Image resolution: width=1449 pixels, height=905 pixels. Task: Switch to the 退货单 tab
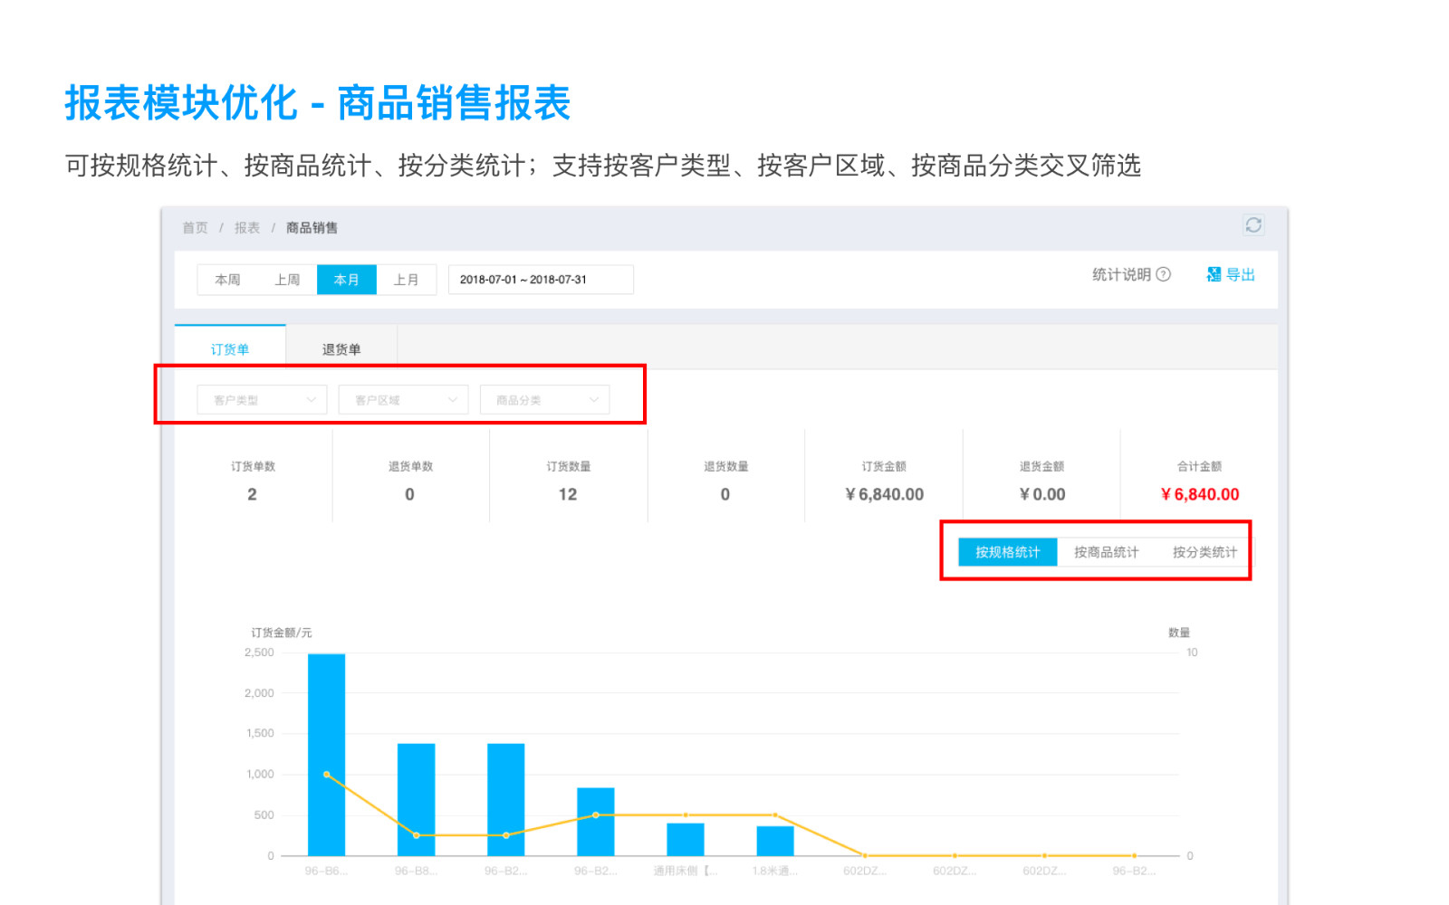point(341,349)
